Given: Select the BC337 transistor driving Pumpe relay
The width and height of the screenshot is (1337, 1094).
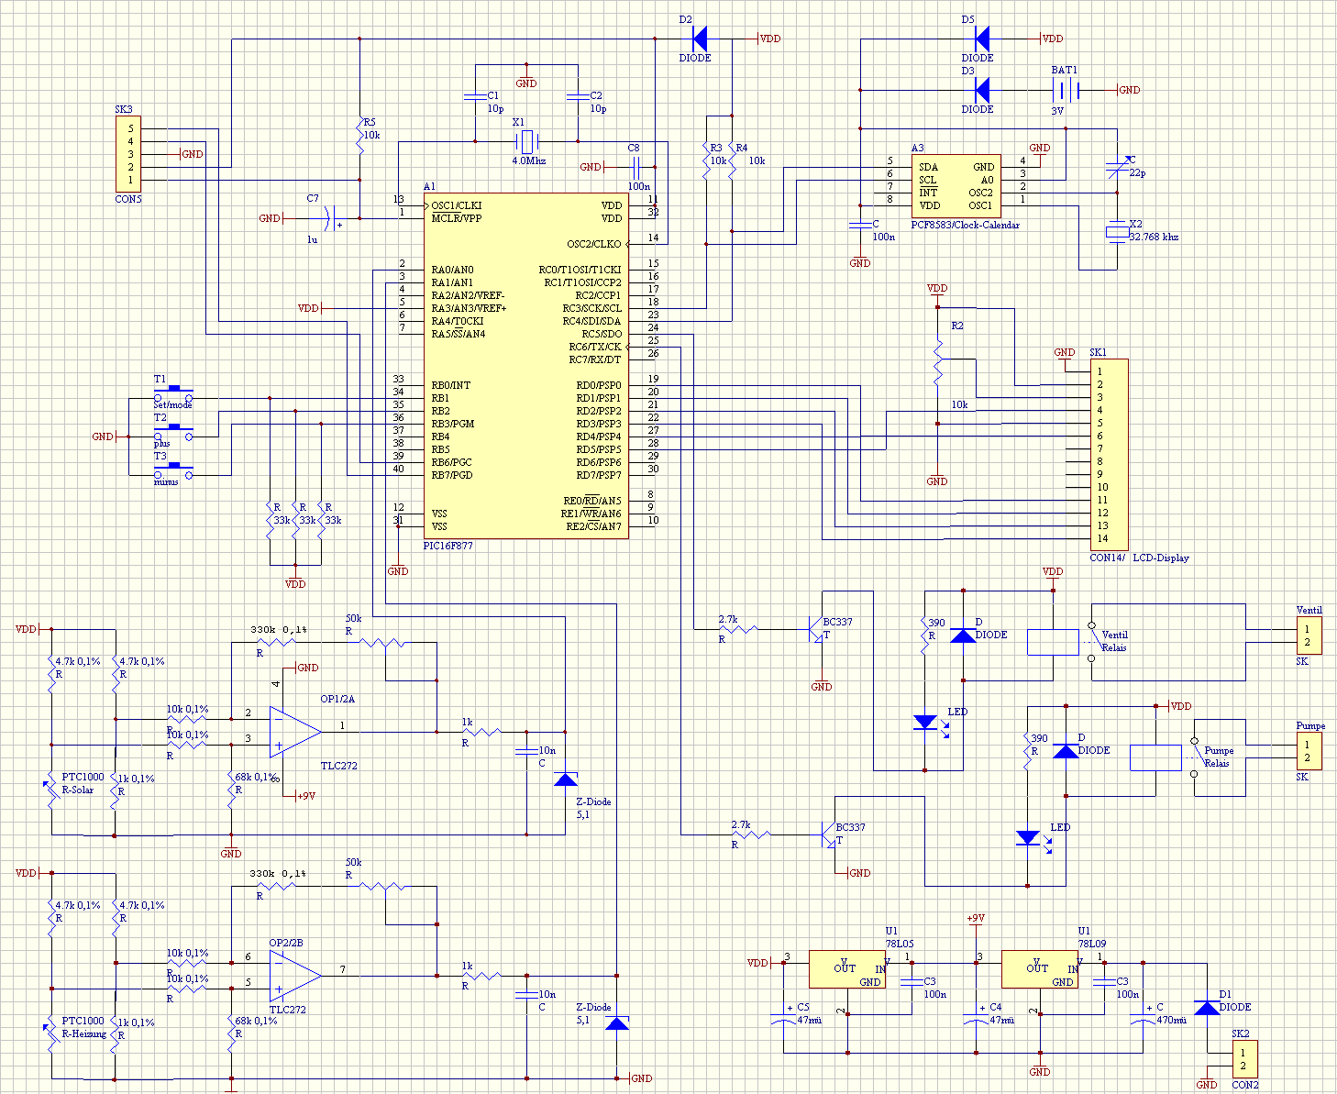Looking at the screenshot, I should (829, 834).
